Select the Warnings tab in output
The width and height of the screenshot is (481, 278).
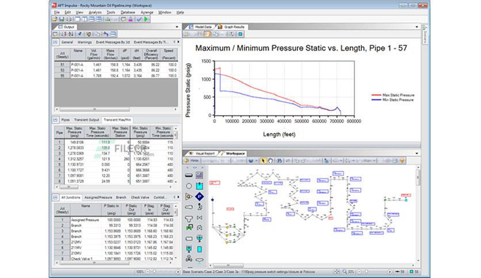85,43
